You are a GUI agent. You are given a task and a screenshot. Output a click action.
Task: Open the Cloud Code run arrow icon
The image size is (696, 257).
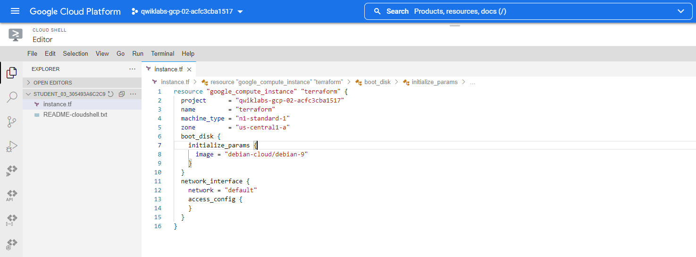point(12,171)
